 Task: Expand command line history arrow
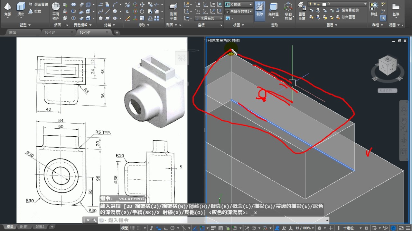(327, 220)
